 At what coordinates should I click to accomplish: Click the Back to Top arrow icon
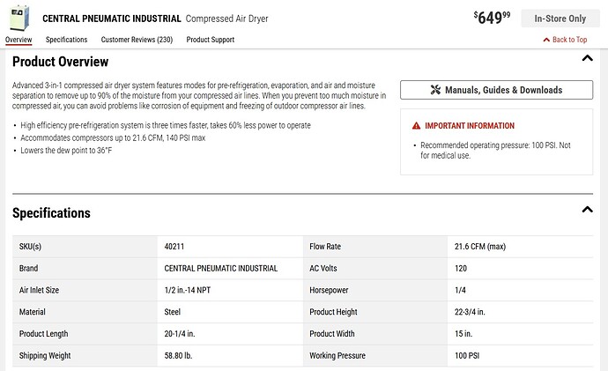coord(546,40)
